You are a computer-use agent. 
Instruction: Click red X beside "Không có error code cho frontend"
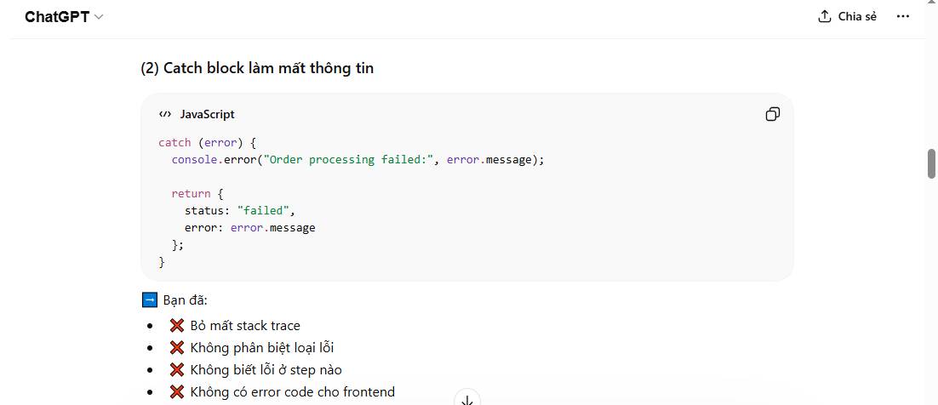point(177,392)
